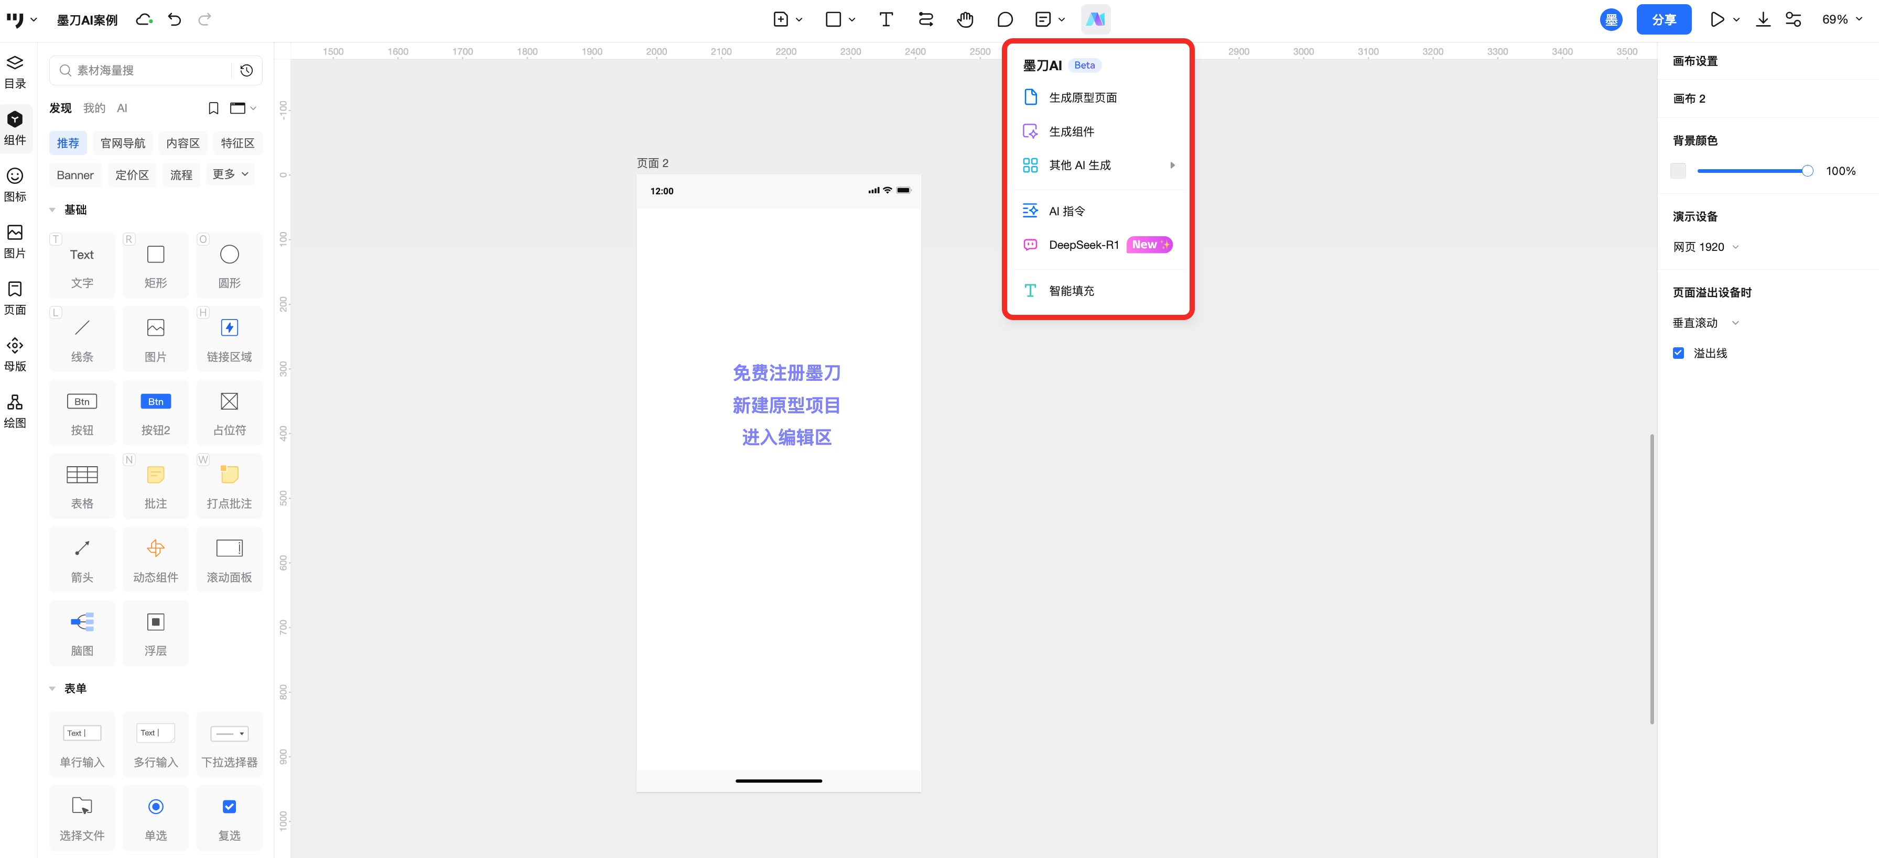Click the download arrow icon
The image size is (1879, 858).
click(1762, 20)
